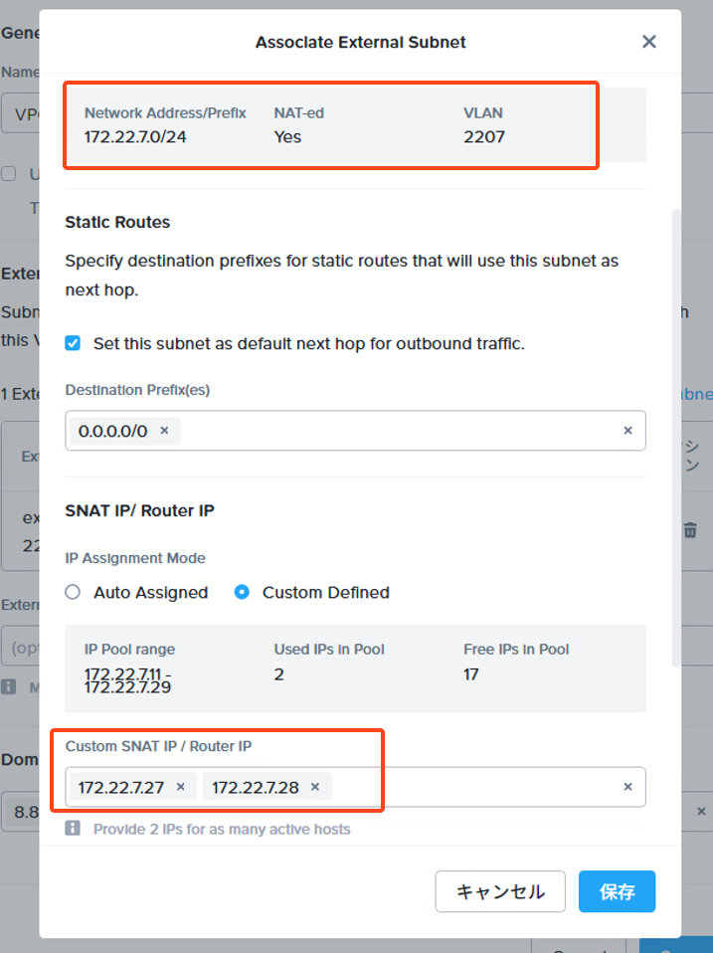Screen dimensions: 713x953
Task: Click the dialog's vertical scrollbar
Action: pos(676,438)
